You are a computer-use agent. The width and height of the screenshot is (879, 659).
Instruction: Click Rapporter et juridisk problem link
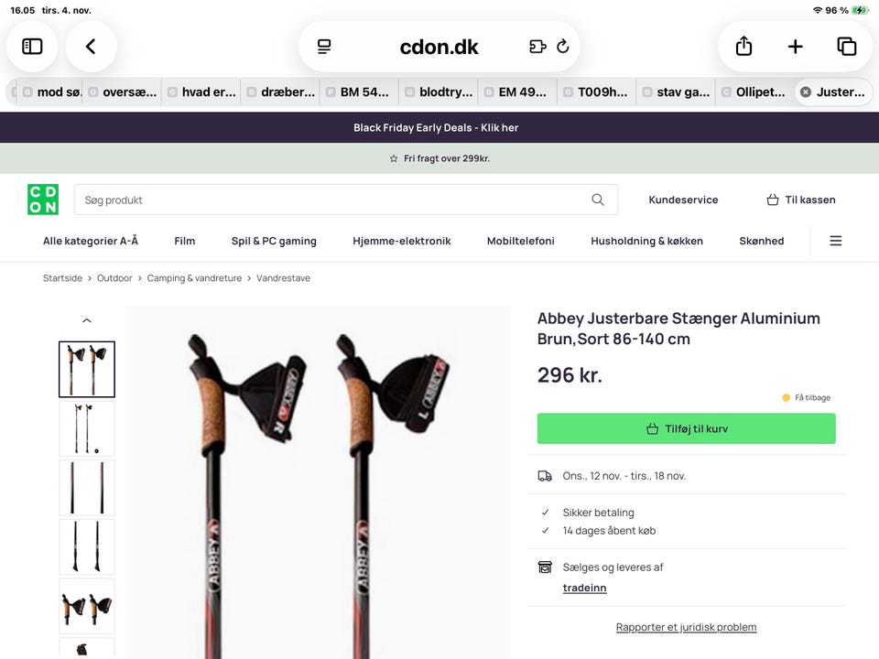click(x=686, y=627)
